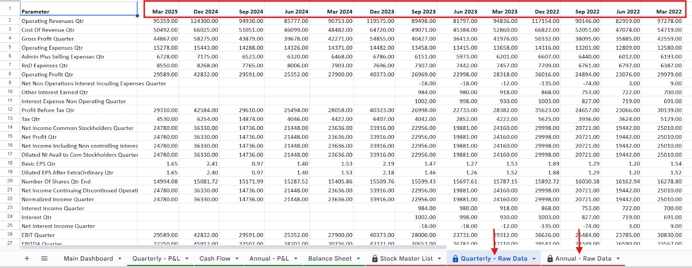Select row header 14
The image size is (692, 268).
(10, 128)
